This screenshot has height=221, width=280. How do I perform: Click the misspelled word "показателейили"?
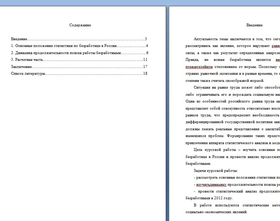[200, 67]
